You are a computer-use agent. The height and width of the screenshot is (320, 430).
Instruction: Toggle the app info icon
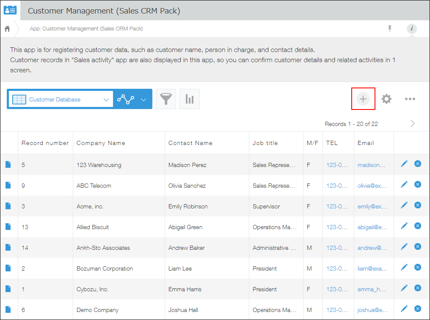[x=412, y=28]
